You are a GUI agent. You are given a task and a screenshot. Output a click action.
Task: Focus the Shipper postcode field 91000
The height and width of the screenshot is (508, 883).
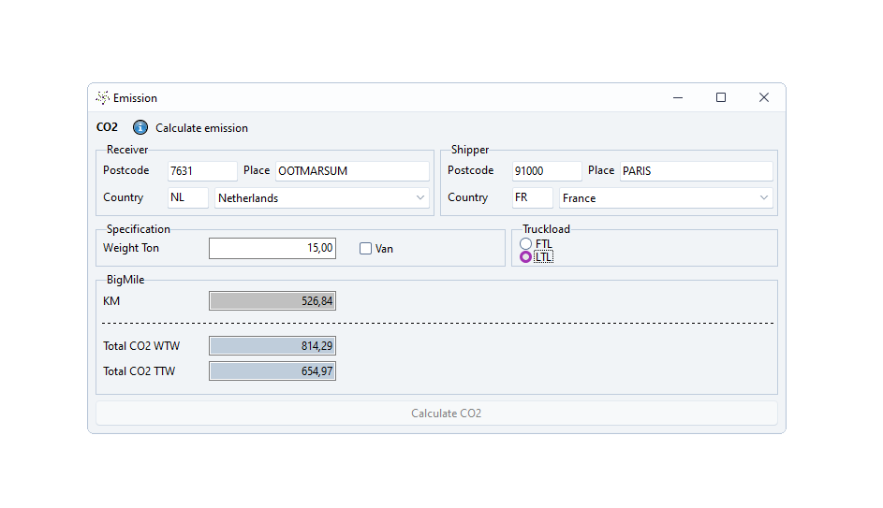click(547, 171)
